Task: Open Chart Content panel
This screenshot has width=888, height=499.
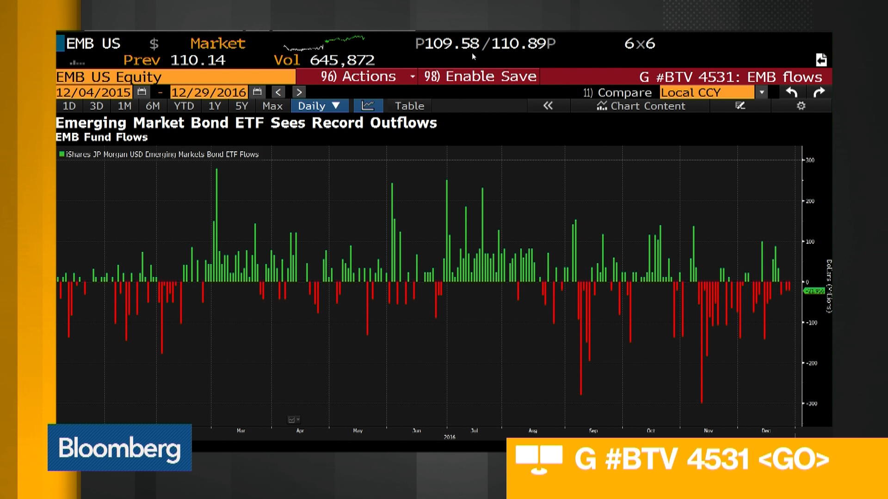Action: point(641,106)
